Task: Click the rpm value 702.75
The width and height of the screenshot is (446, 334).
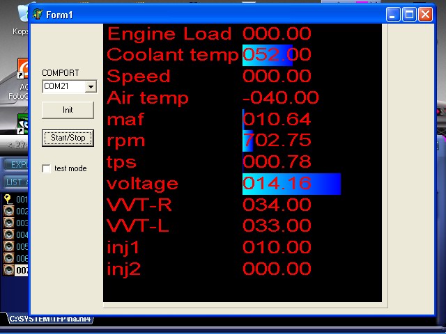Action: tap(277, 141)
